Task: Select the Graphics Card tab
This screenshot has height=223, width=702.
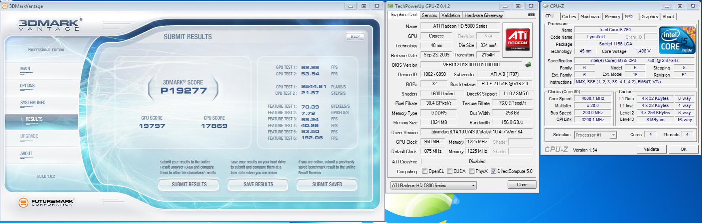Action: [x=404, y=15]
